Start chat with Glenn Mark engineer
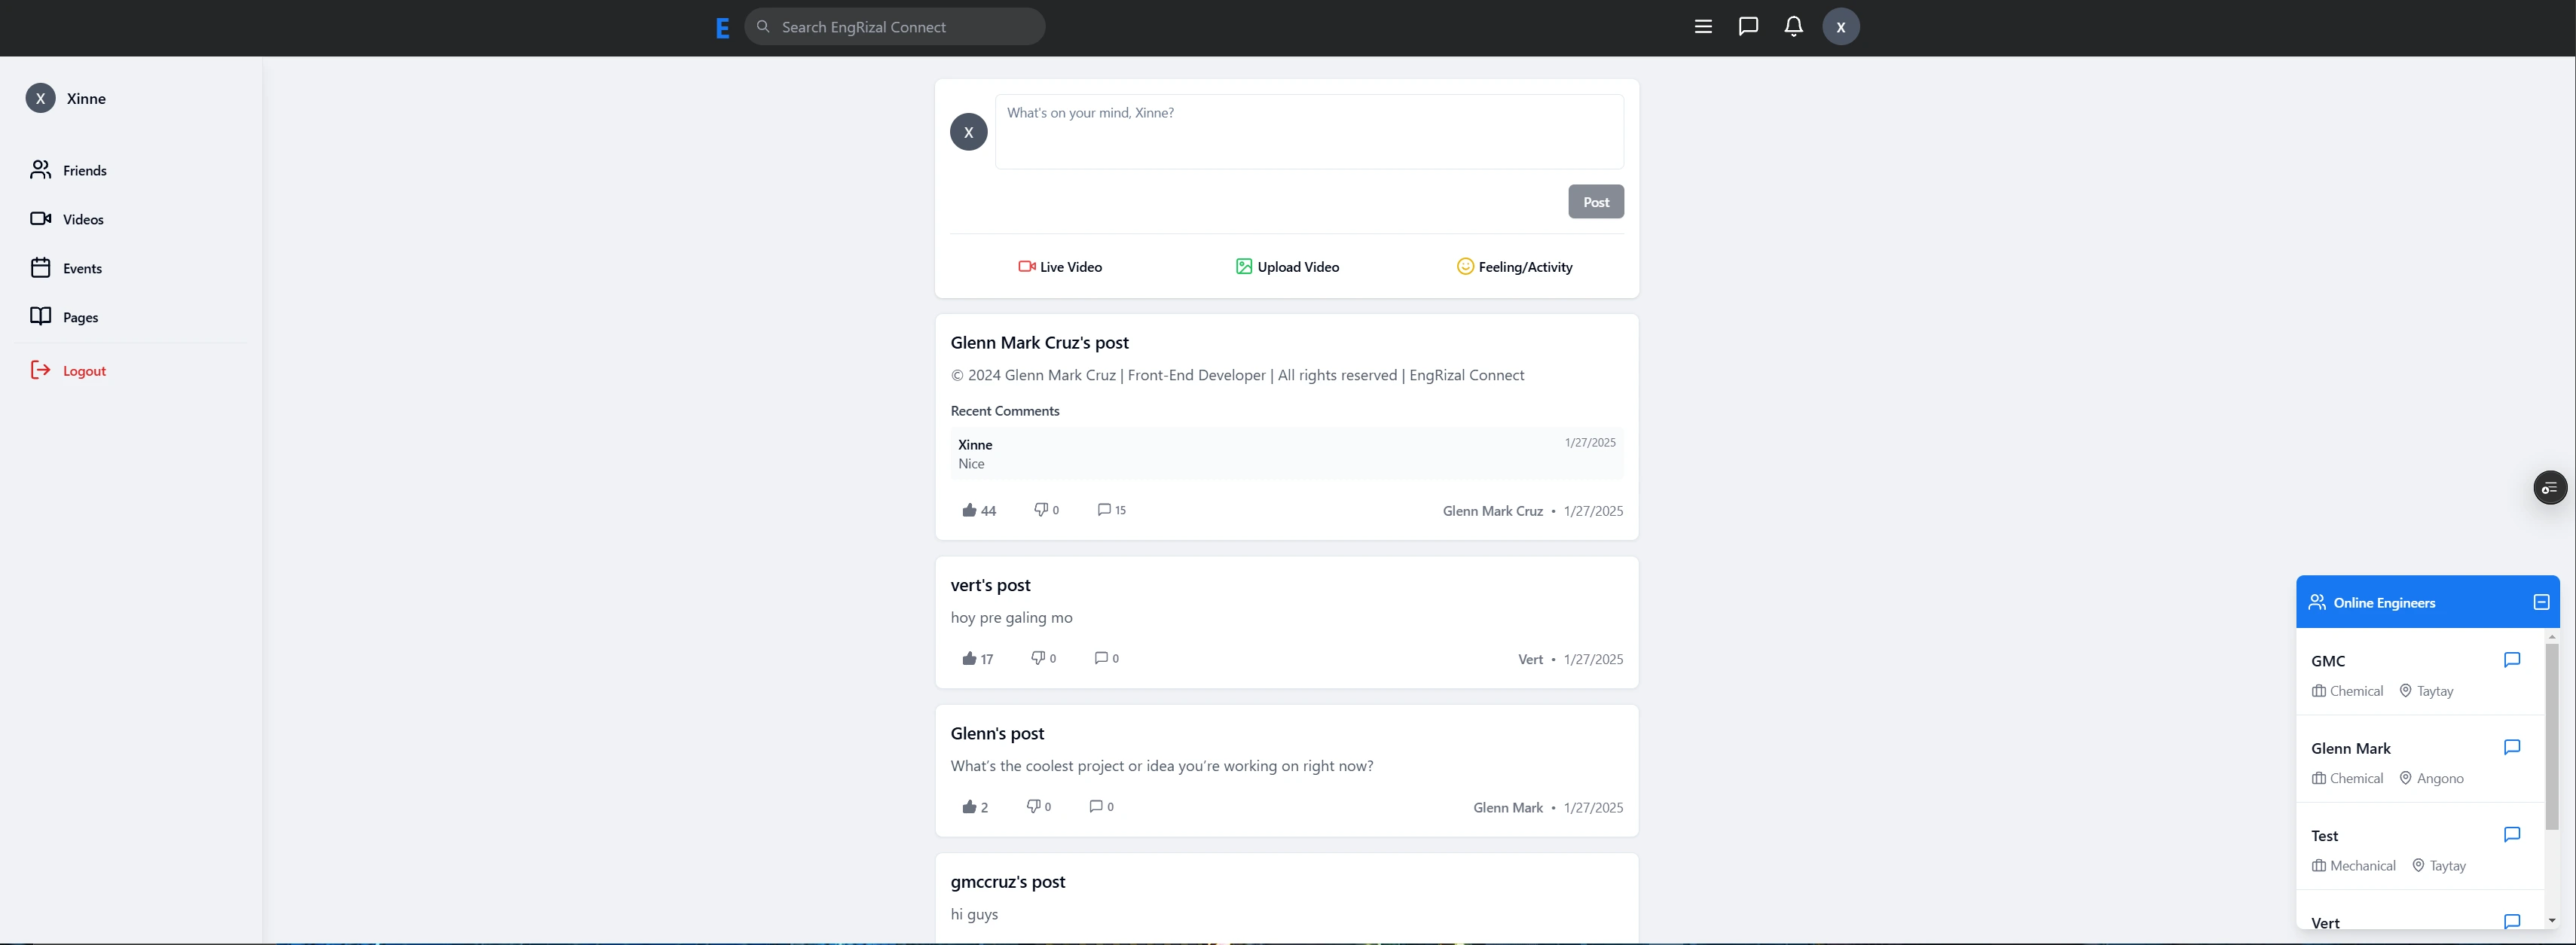The width and height of the screenshot is (2576, 945). (2511, 747)
